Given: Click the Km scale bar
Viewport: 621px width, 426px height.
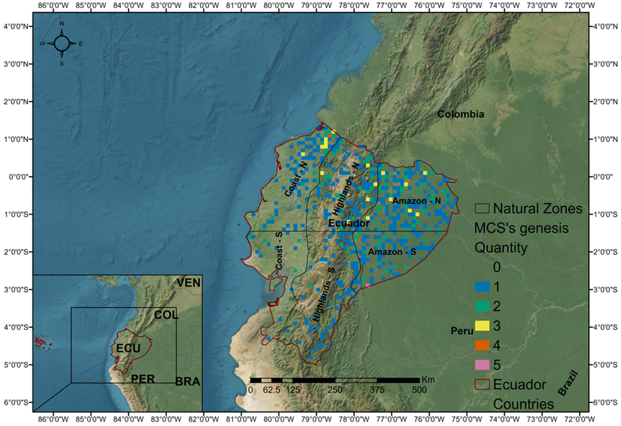Looking at the screenshot, I should tap(335, 380).
